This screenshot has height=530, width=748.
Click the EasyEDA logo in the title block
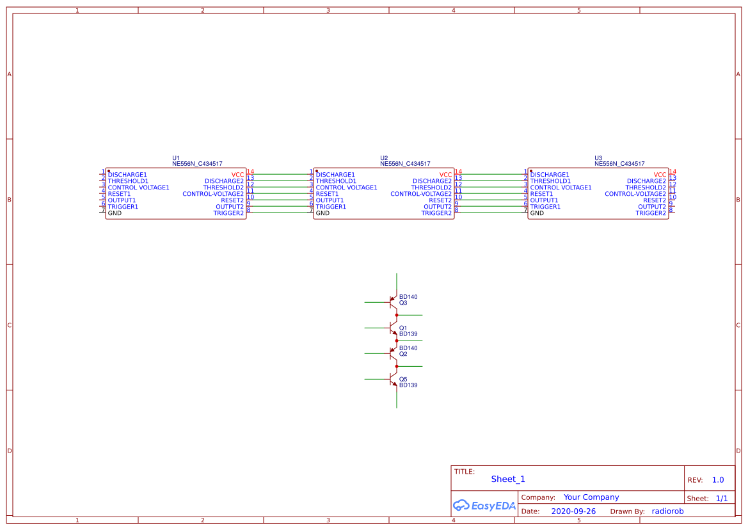484,505
